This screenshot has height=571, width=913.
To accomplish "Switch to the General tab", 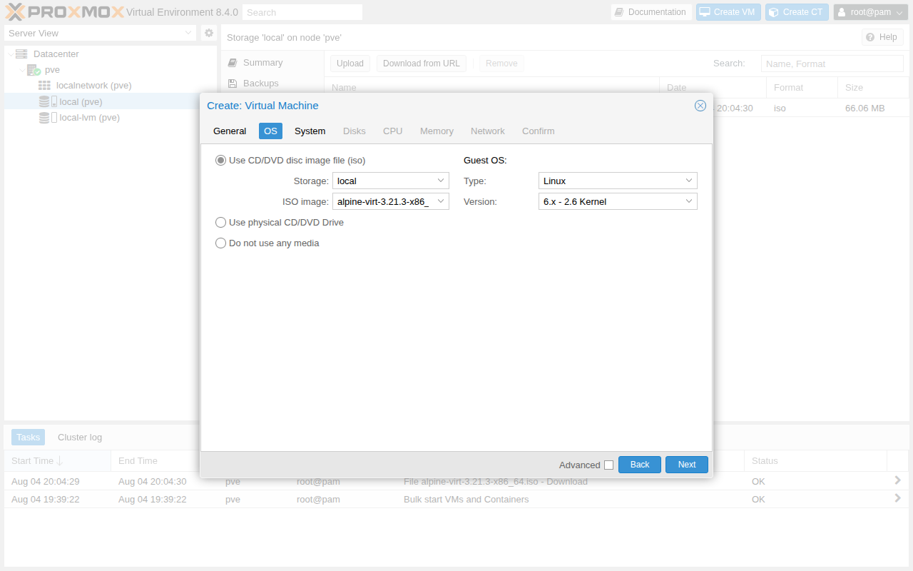I will pyautogui.click(x=230, y=131).
